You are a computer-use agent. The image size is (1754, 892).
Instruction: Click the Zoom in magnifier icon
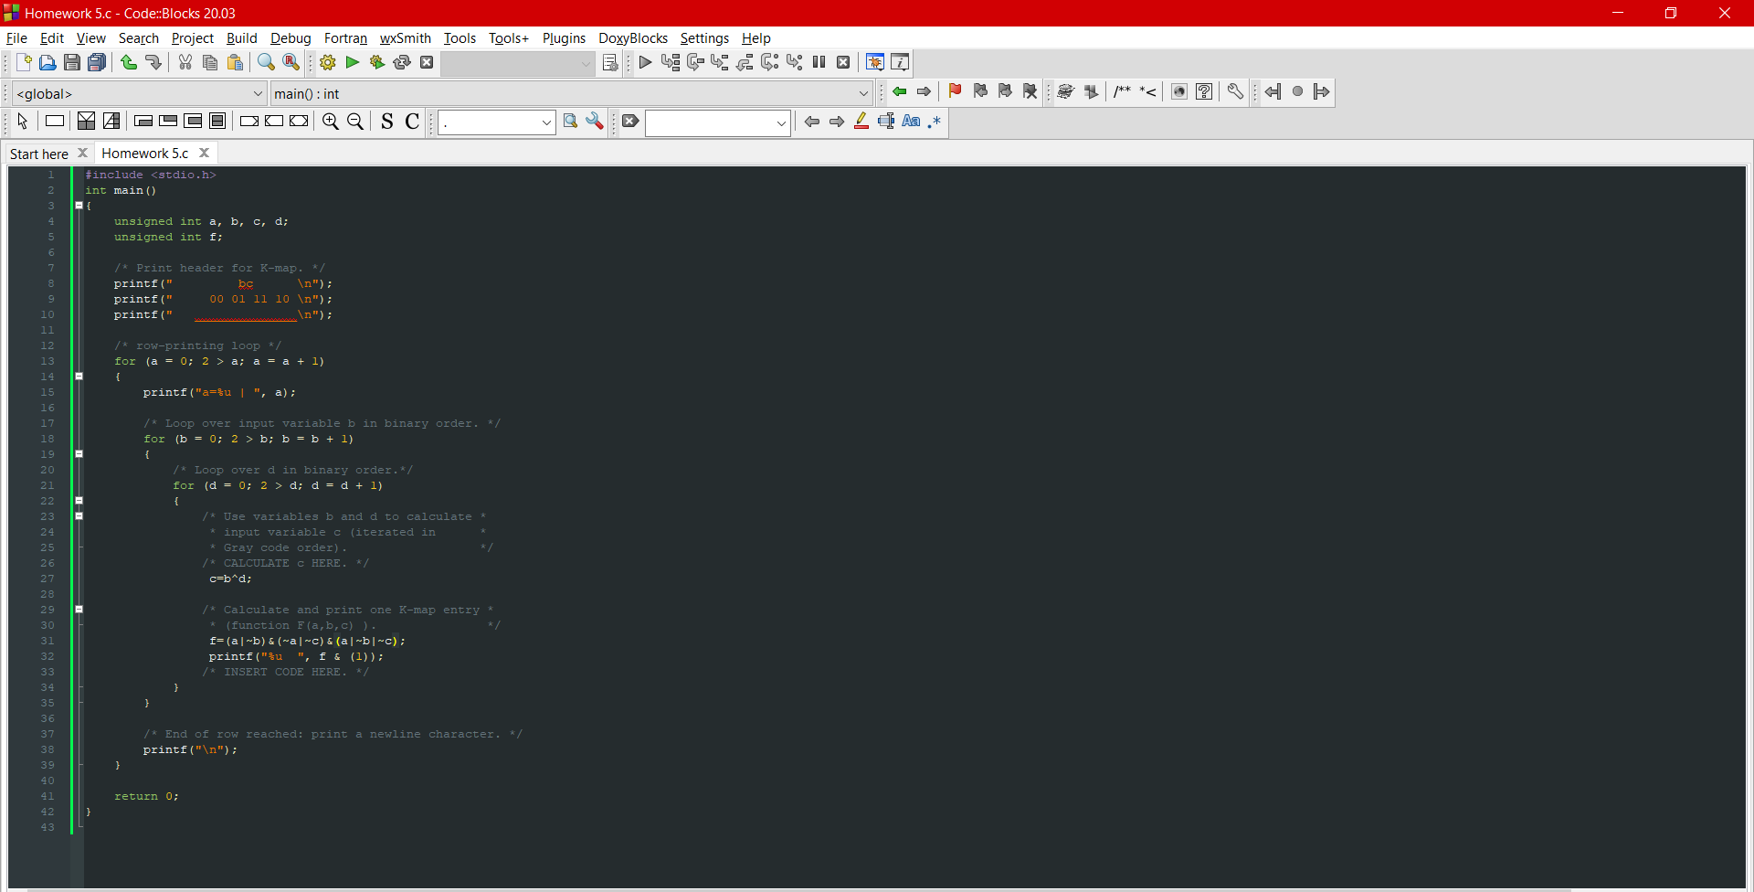coord(331,122)
